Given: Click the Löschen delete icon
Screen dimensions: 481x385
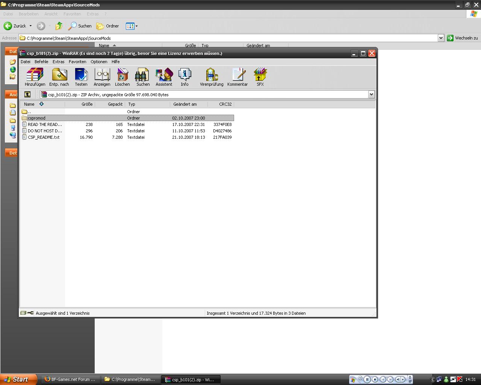Looking at the screenshot, I should click(122, 77).
